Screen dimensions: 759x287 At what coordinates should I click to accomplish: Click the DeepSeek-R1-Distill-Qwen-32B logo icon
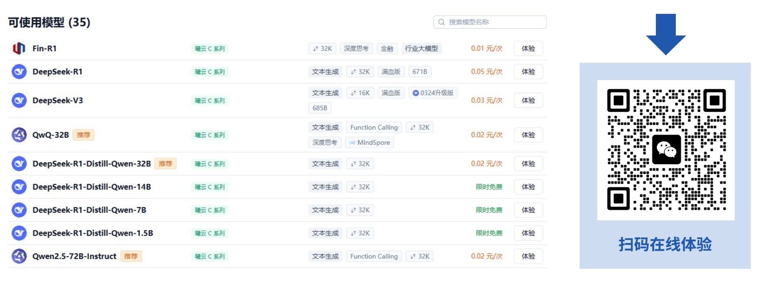click(x=19, y=164)
